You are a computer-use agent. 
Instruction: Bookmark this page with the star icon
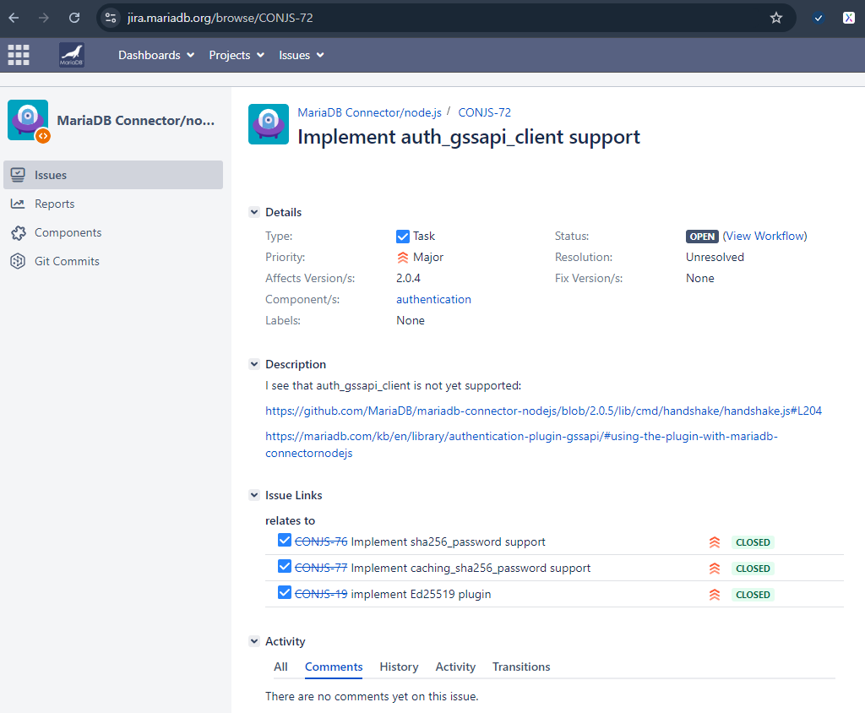[776, 18]
